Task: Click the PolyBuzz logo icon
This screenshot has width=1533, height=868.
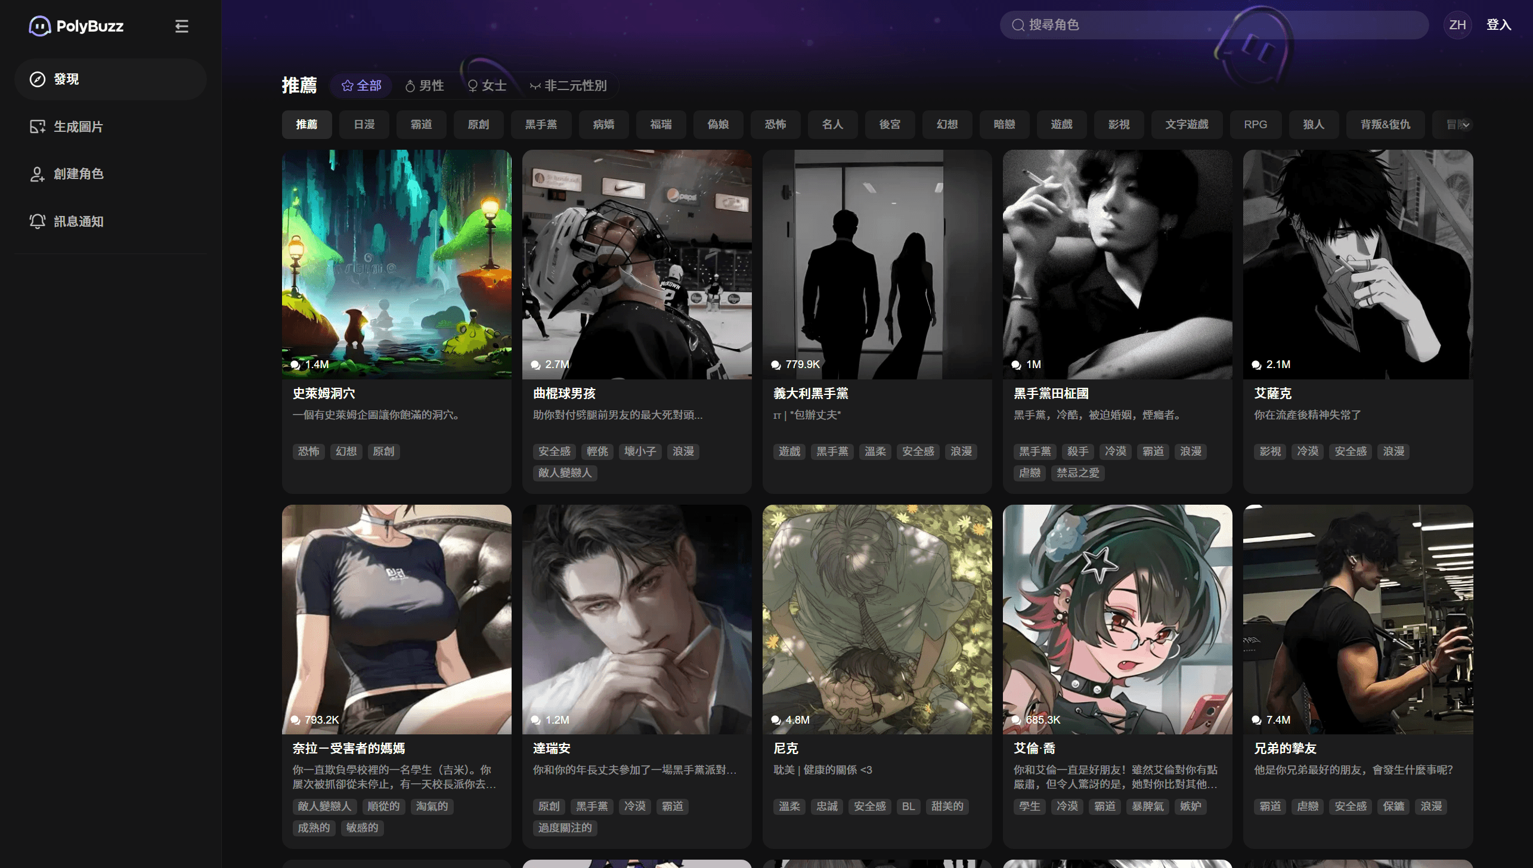Action: (39, 26)
